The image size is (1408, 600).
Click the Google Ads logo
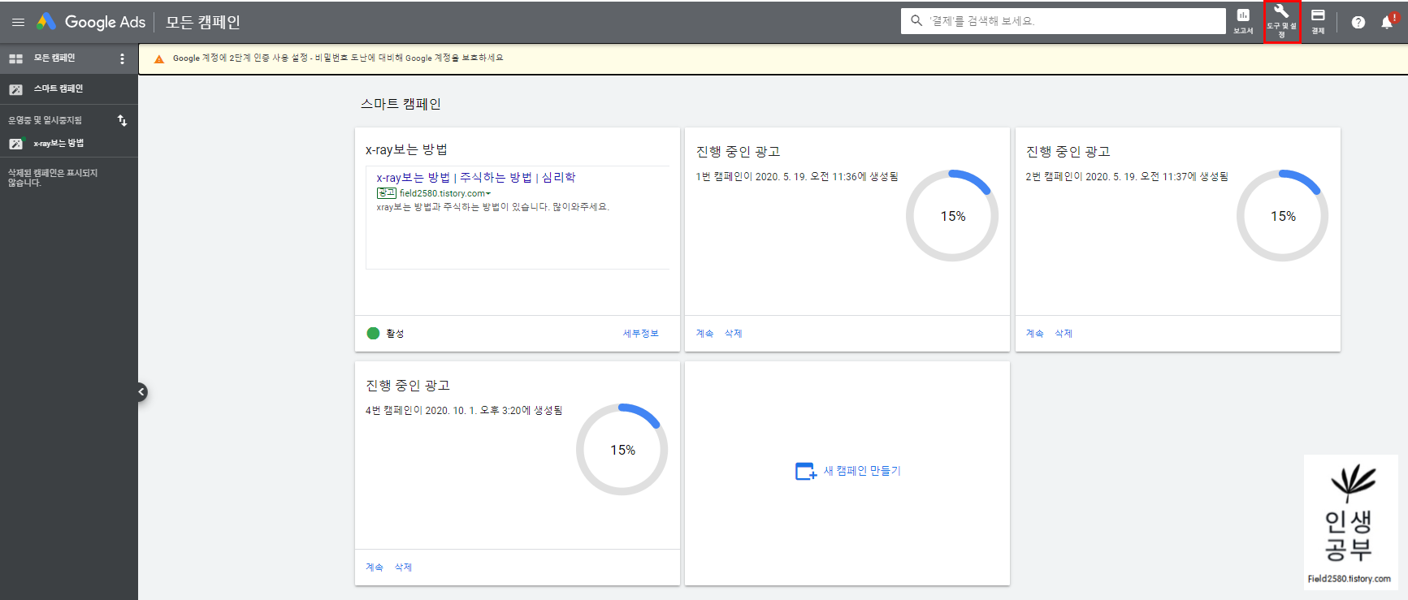91,22
